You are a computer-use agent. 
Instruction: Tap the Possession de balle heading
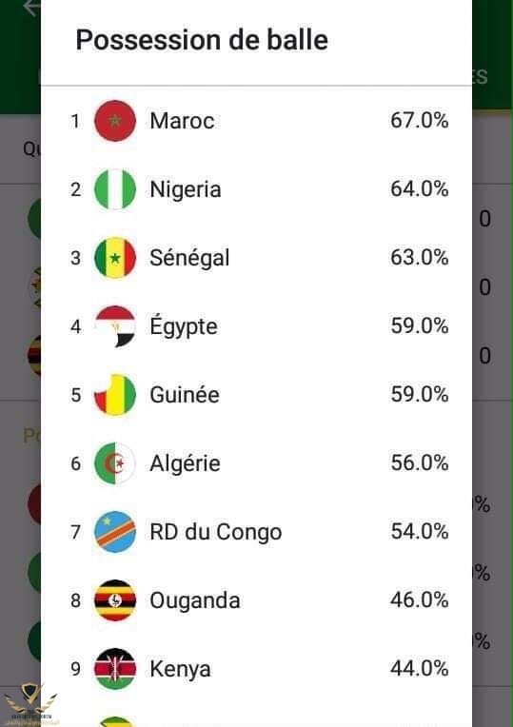click(202, 40)
